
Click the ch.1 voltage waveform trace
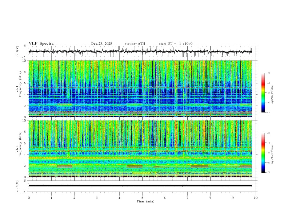point(140,52)
